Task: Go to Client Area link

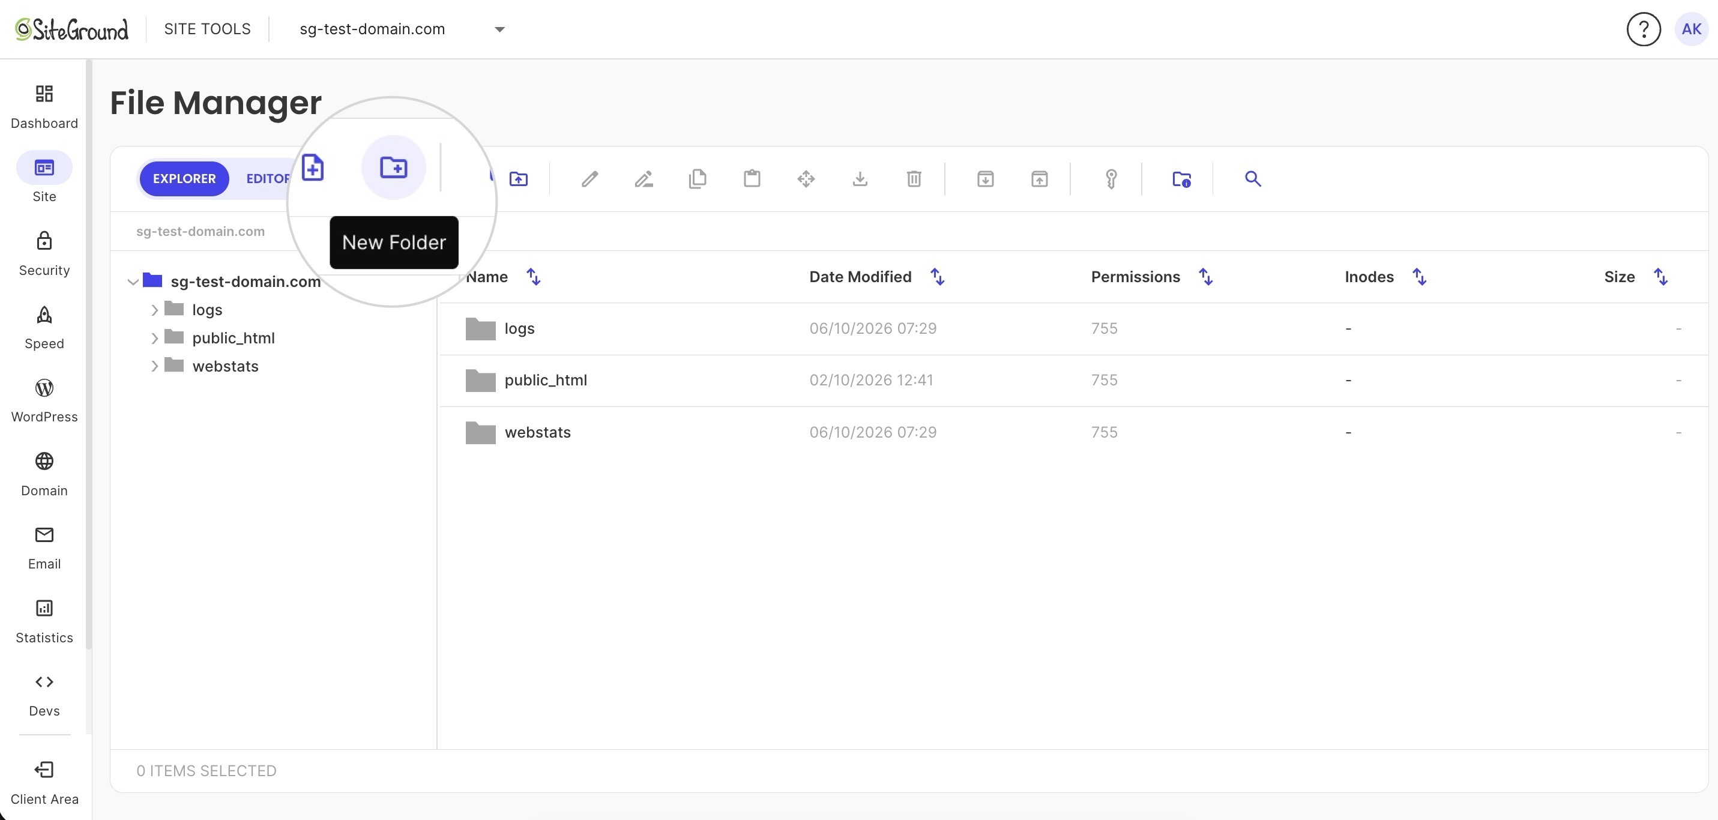Action: 44,783
